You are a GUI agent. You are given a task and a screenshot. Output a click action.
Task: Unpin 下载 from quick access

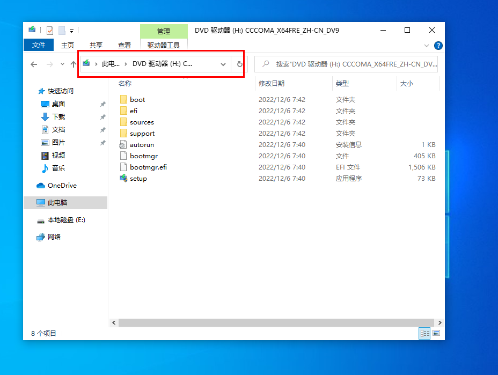[102, 116]
